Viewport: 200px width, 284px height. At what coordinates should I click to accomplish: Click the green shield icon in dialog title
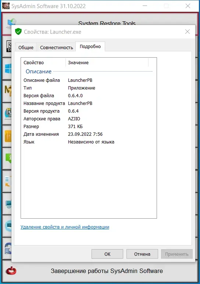pos(18,32)
